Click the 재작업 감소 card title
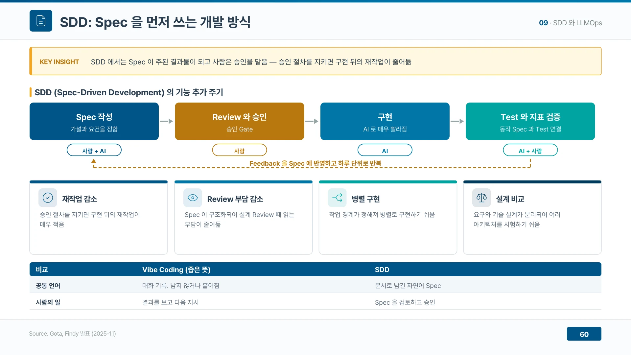 80,199
